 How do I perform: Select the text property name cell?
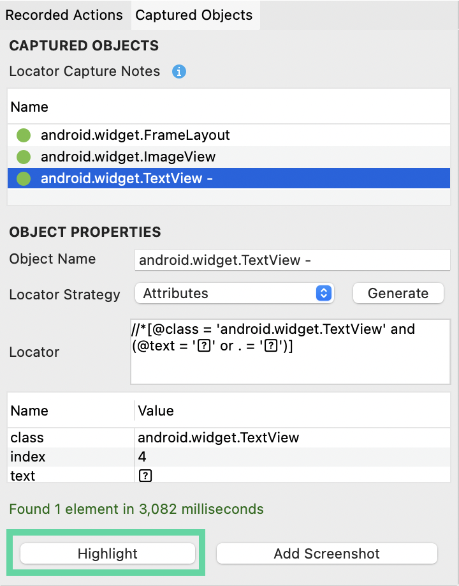(x=71, y=475)
